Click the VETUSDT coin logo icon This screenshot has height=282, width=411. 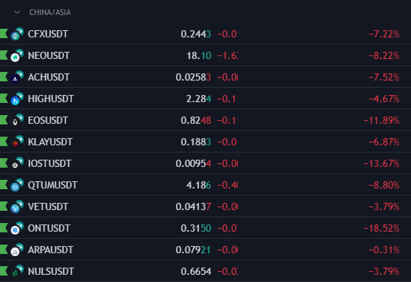(x=17, y=206)
